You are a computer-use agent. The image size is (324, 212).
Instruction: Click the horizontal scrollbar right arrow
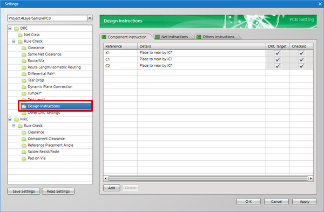311,179
